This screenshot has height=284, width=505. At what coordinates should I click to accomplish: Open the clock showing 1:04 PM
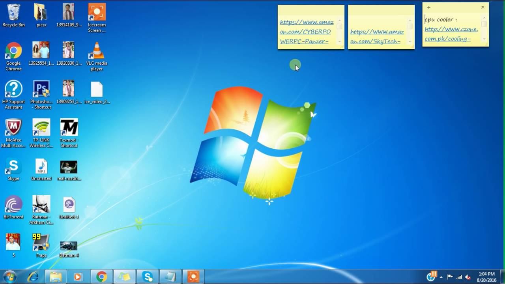tap(486, 277)
